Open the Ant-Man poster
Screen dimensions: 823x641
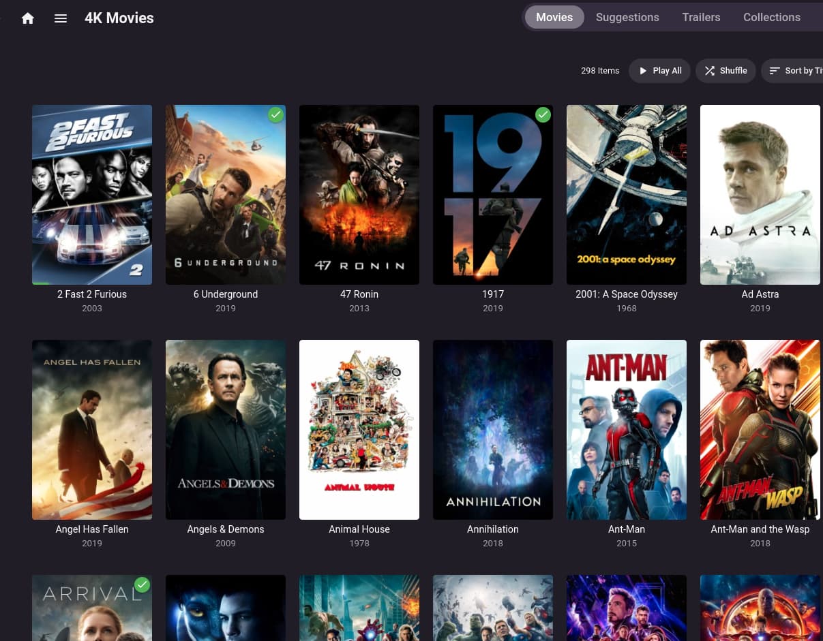[627, 430]
